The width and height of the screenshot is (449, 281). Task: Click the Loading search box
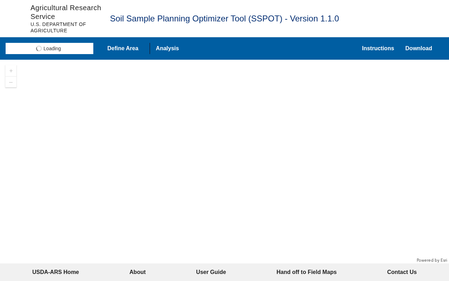pyautogui.click(x=49, y=48)
